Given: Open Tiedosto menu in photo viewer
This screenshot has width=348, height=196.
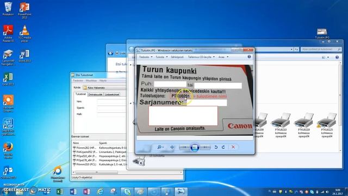Looking at the screenshot, I should 146,57.
